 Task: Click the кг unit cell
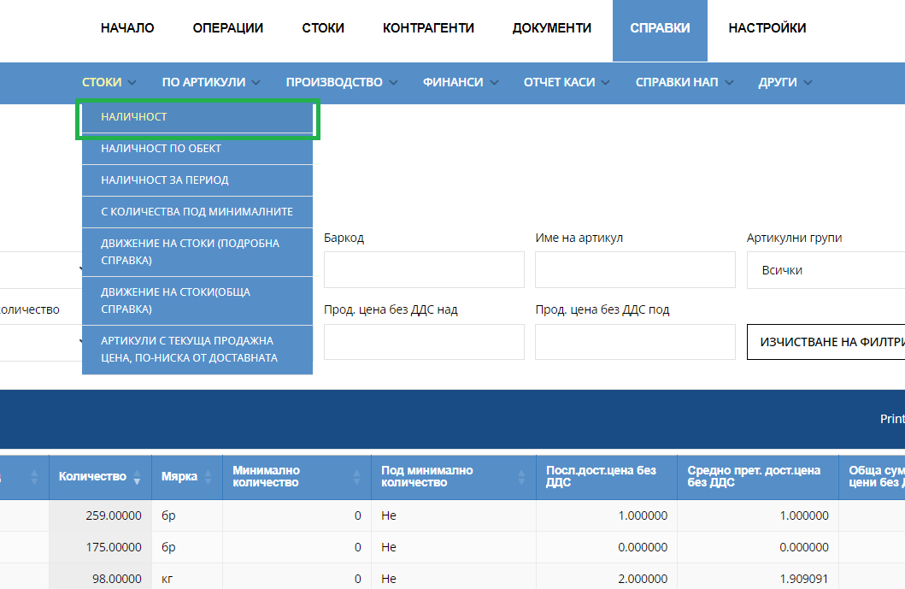[187, 577]
